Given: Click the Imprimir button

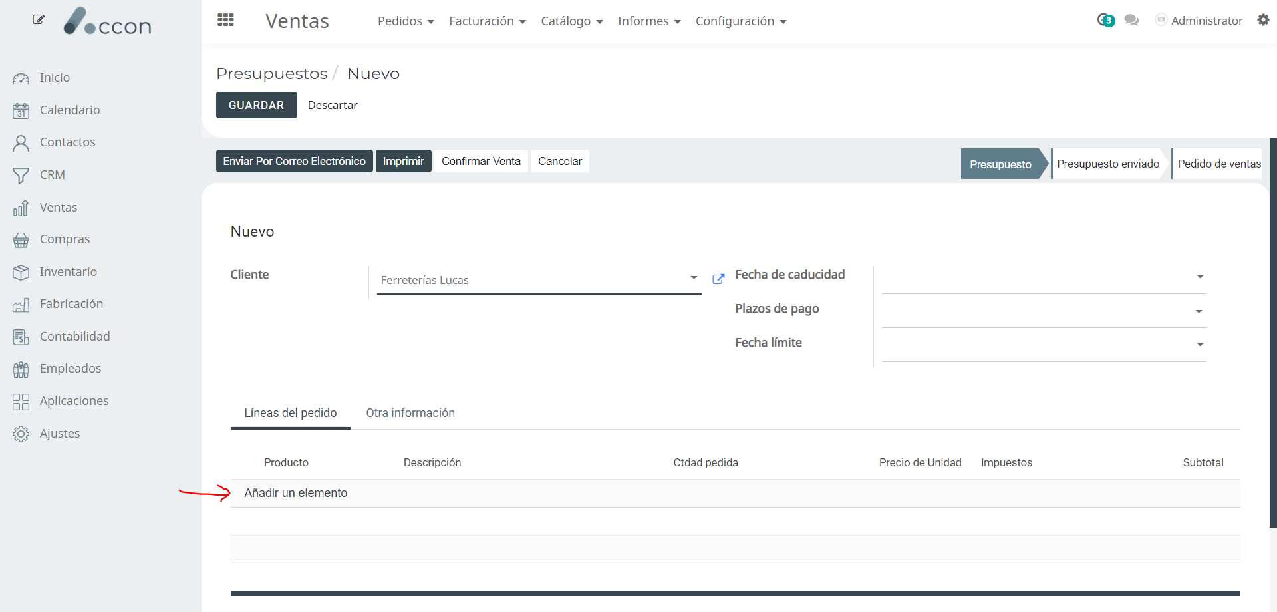Looking at the screenshot, I should pos(403,161).
